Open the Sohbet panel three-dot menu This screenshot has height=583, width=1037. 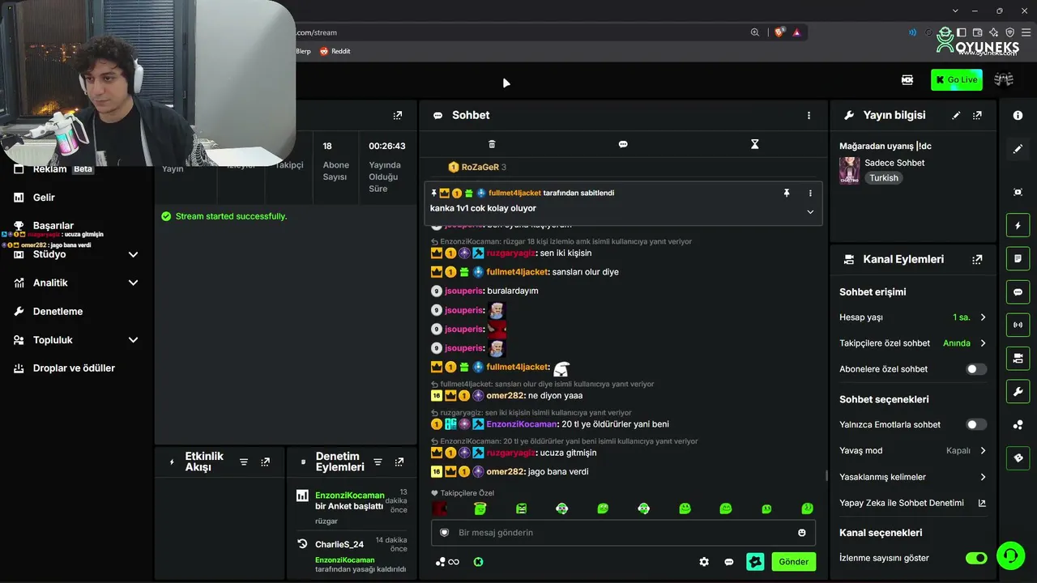(x=809, y=116)
